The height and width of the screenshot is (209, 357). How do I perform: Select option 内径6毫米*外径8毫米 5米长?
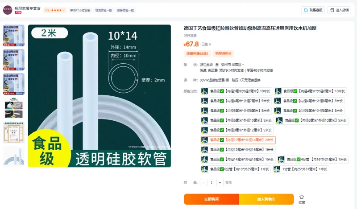pyautogui.click(x=309, y=111)
